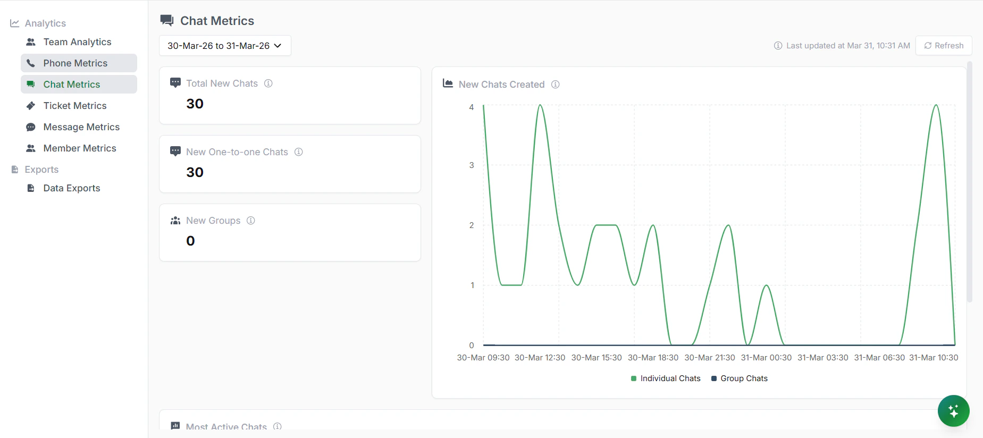Click the Total New Chats card icon
The width and height of the screenshot is (983, 438).
(x=175, y=83)
